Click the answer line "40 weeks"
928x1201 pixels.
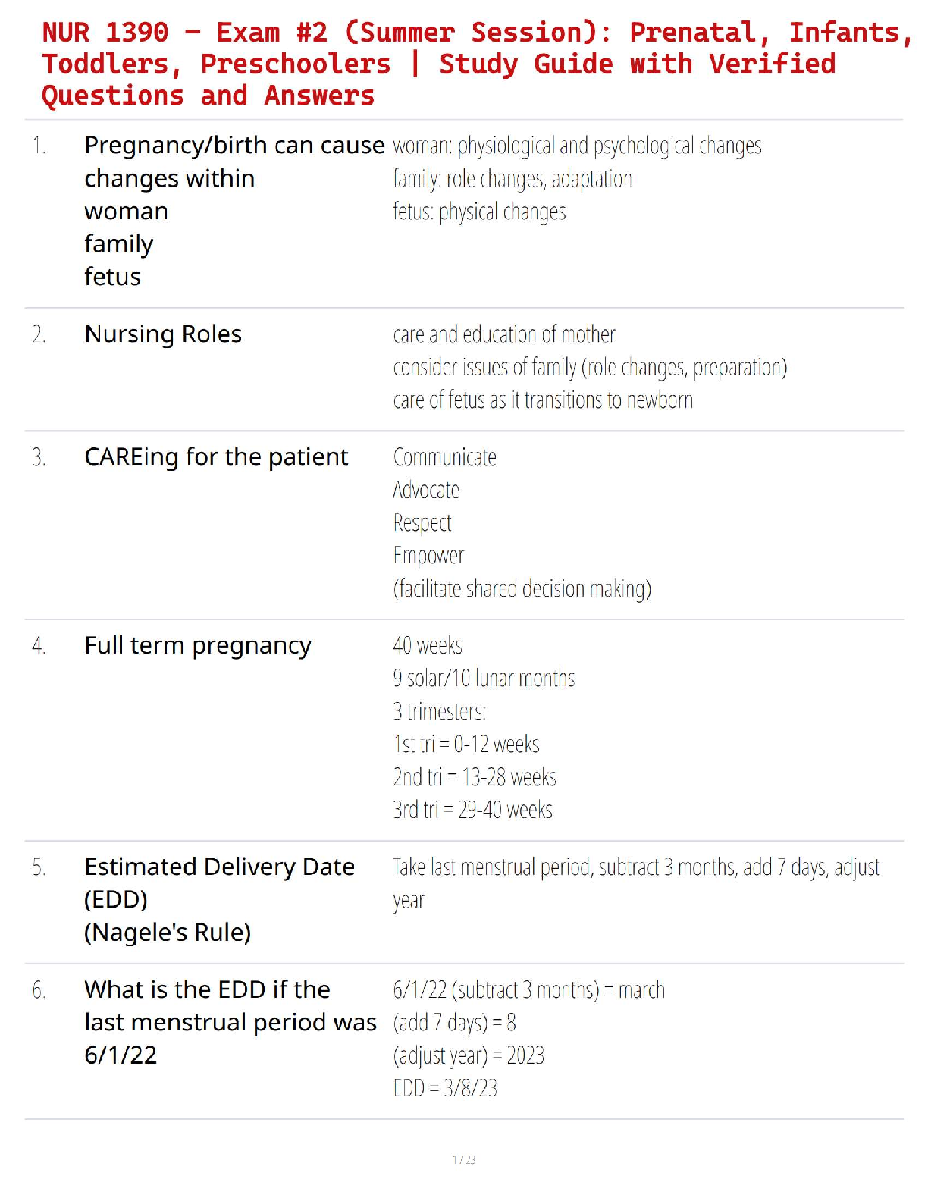[x=428, y=646]
